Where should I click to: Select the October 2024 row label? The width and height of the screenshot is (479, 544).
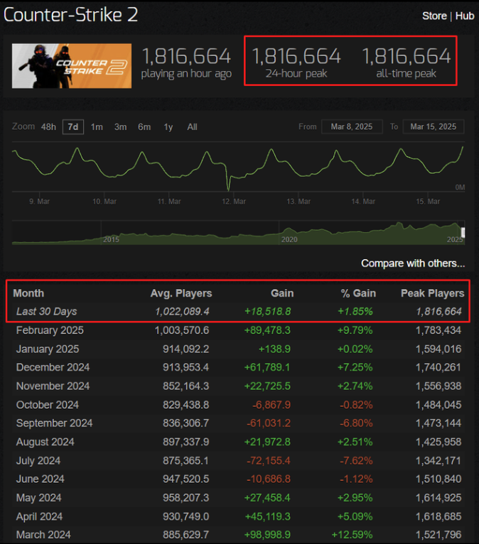coord(47,405)
